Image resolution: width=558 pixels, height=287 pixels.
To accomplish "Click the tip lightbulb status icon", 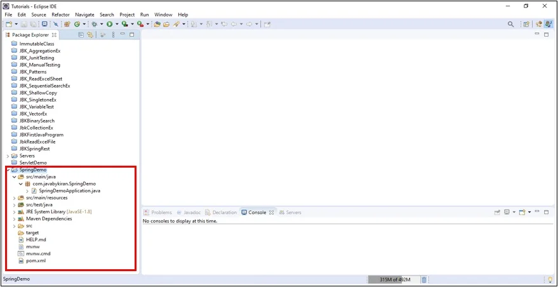I will [550, 279].
